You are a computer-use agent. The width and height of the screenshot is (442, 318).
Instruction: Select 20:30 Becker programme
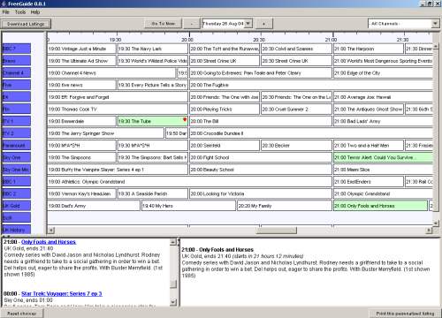click(x=296, y=145)
